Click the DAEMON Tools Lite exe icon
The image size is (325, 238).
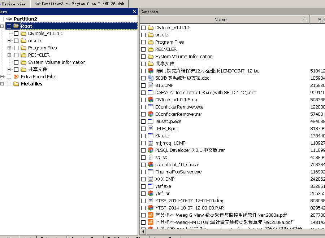tap(151, 93)
